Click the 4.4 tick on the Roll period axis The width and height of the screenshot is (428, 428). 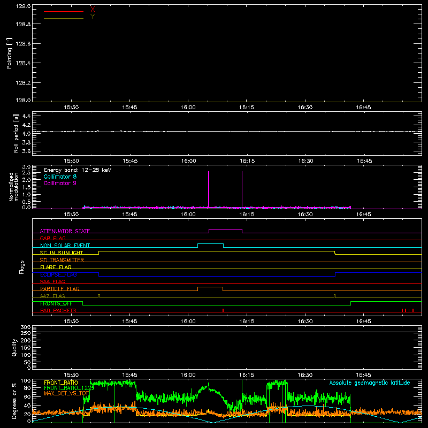click(x=26, y=116)
